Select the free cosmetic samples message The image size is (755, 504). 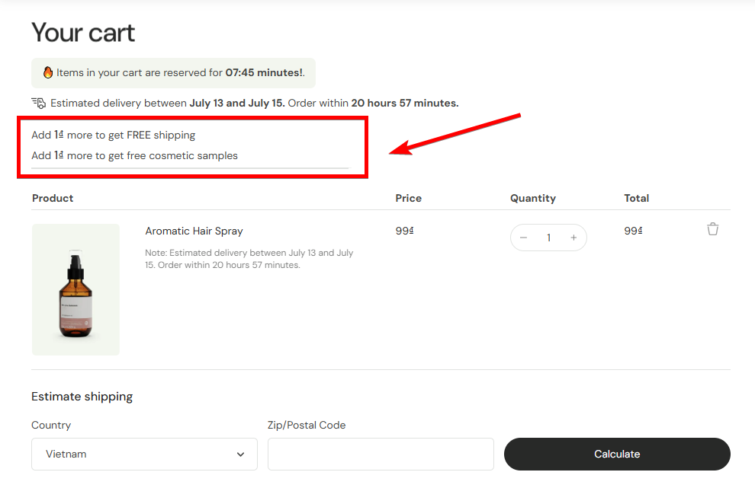coord(134,155)
